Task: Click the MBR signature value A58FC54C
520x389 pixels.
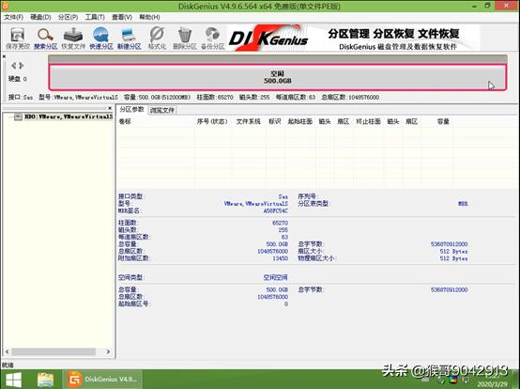Action: [x=276, y=211]
